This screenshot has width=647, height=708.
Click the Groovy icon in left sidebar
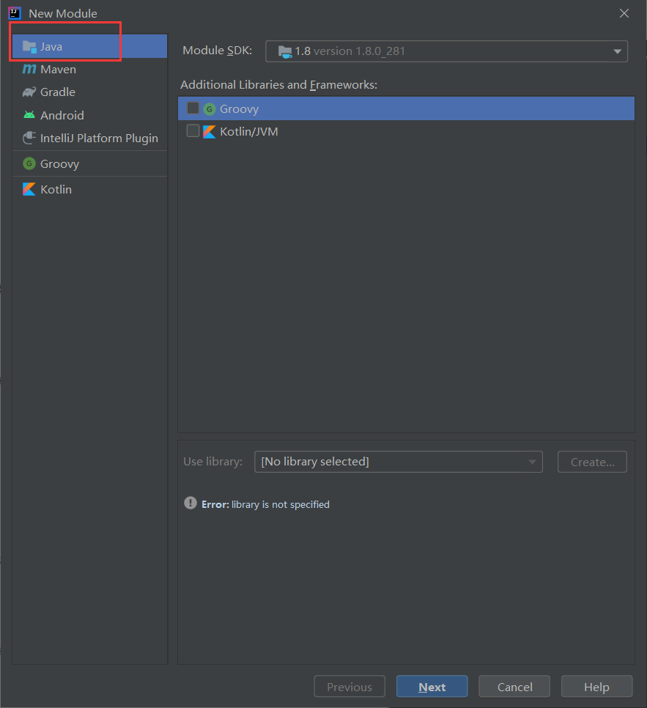pyautogui.click(x=29, y=163)
